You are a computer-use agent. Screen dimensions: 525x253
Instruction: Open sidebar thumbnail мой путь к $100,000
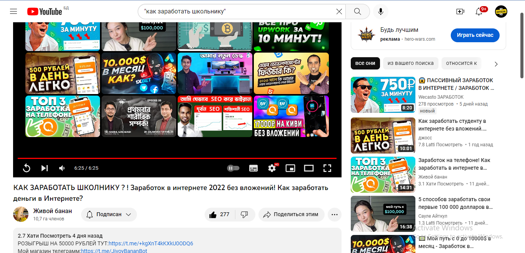pyautogui.click(x=383, y=214)
